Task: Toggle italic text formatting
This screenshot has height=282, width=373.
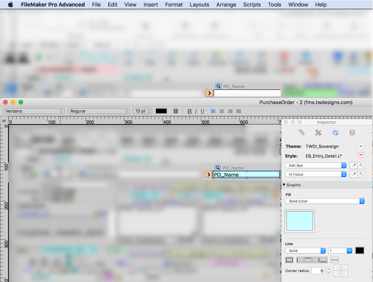Action: [196, 111]
